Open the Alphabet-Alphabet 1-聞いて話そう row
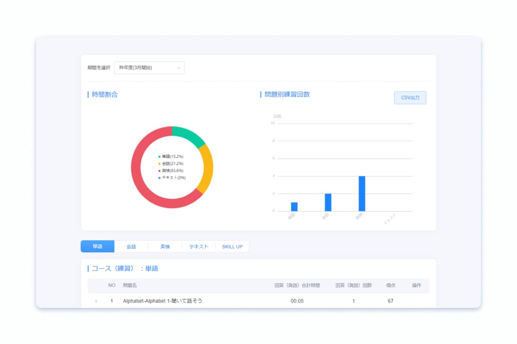Image resolution: width=517 pixels, height=344 pixels. pyautogui.click(x=162, y=301)
